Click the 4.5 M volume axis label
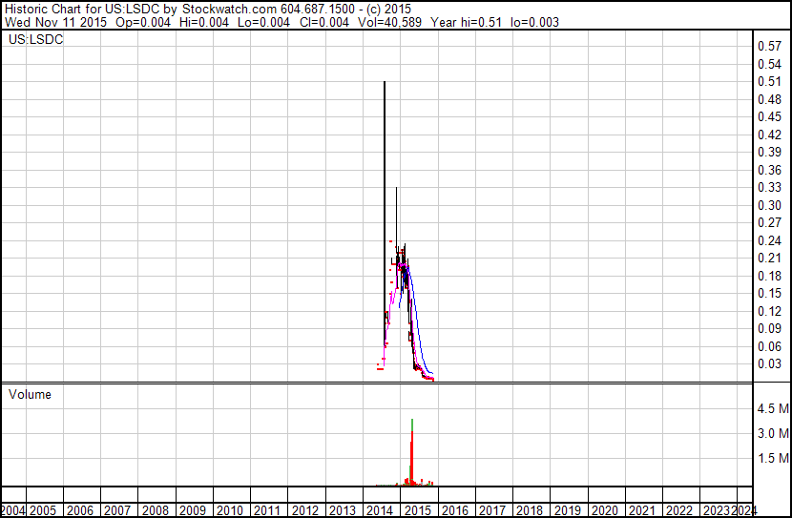The height and width of the screenshot is (518, 792). pyautogui.click(x=773, y=408)
